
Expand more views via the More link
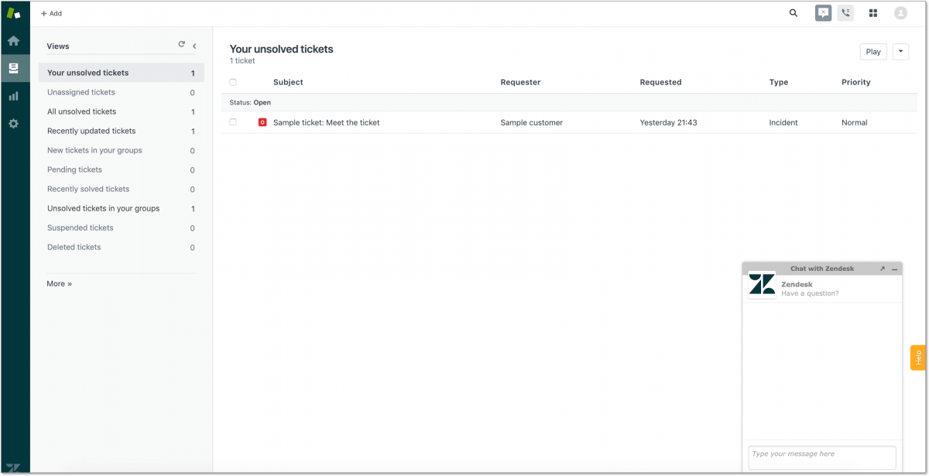pos(59,283)
